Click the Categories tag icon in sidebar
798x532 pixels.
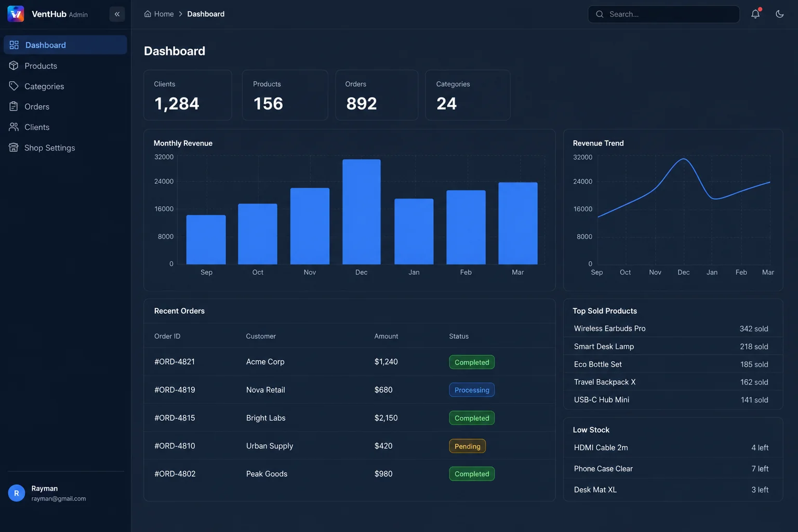click(x=14, y=86)
